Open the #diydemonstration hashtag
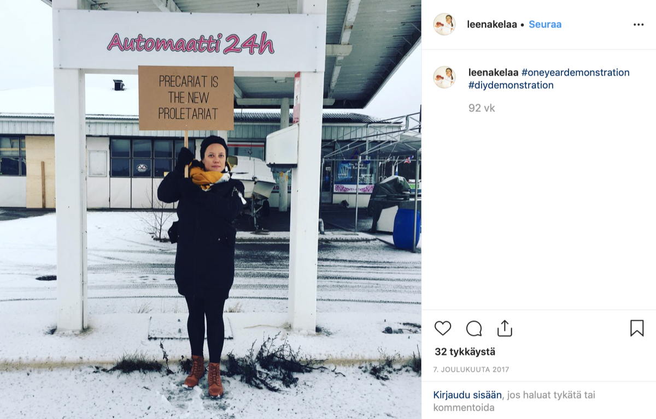 (511, 86)
